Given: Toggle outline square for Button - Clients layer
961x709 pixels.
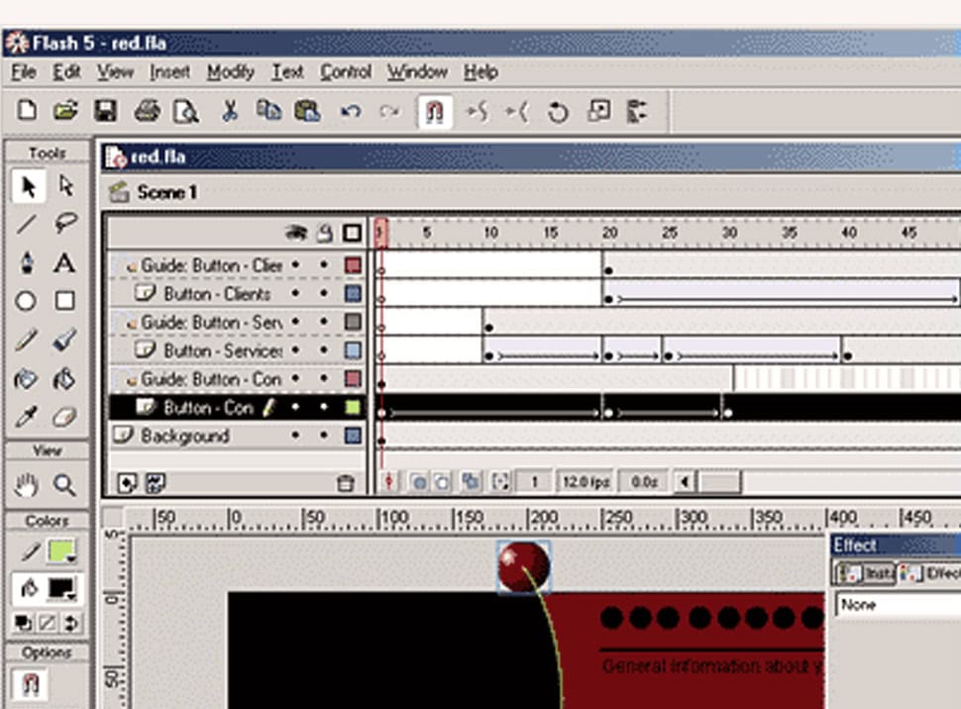Looking at the screenshot, I should coord(354,294).
